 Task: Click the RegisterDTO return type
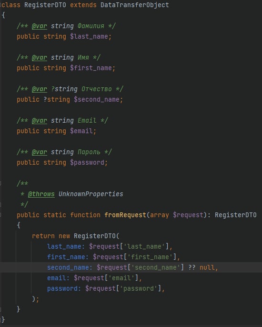point(236,215)
